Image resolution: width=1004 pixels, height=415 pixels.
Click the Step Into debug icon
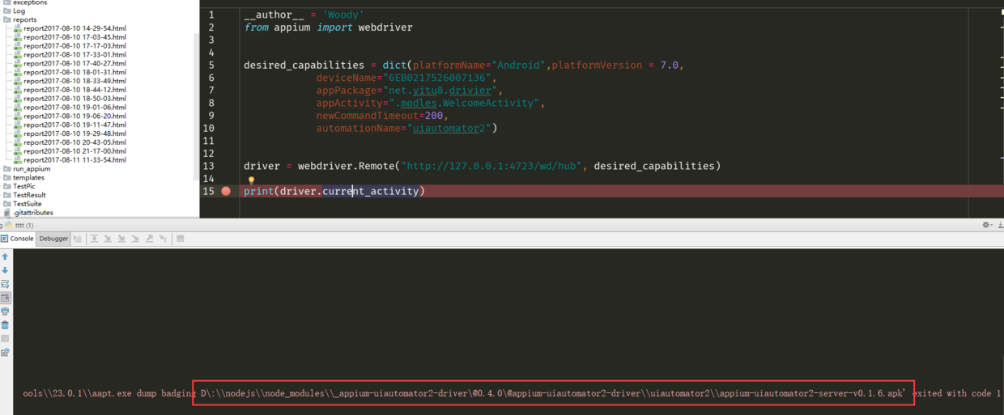(108, 239)
